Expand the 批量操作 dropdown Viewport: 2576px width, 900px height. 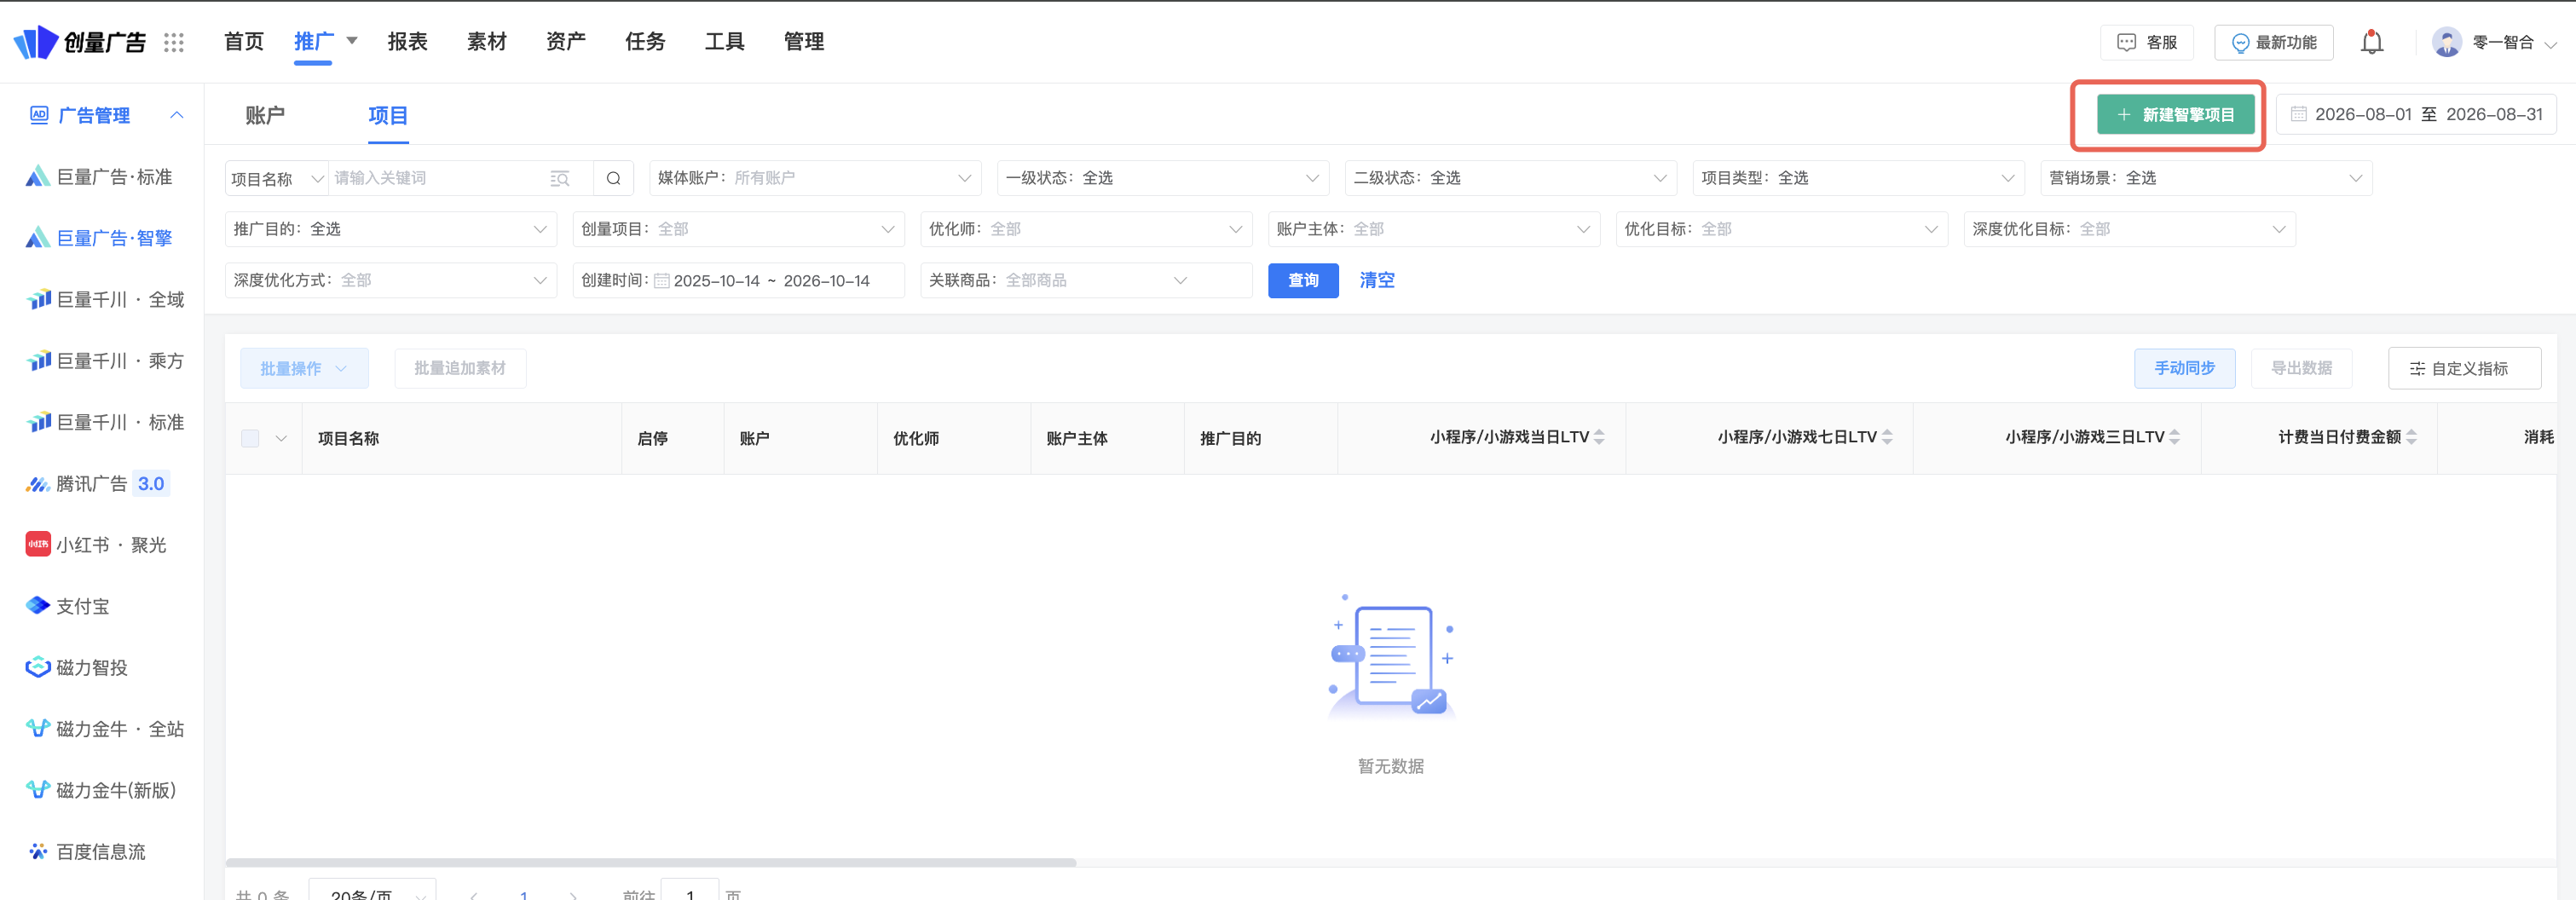pyautogui.click(x=304, y=368)
